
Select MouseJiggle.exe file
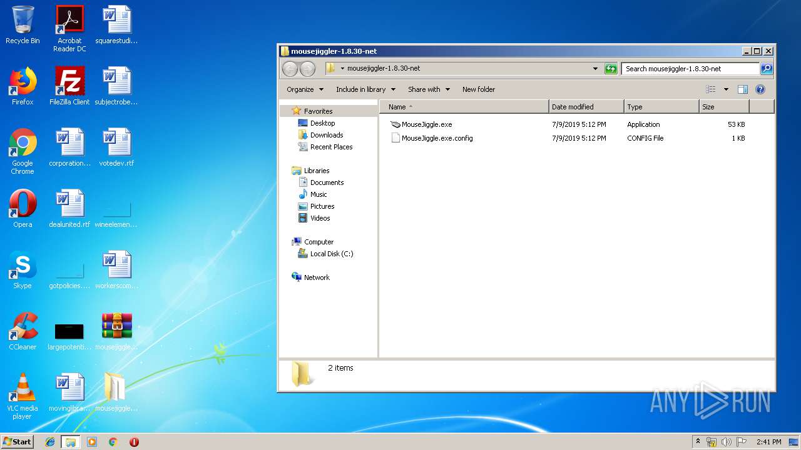[427, 124]
